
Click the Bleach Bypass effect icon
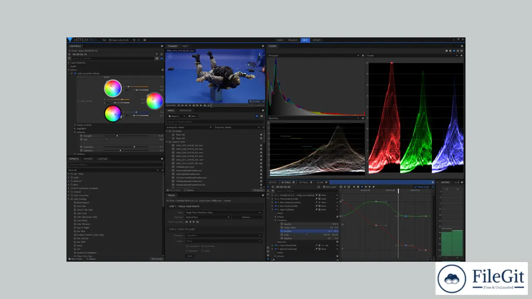[75, 203]
